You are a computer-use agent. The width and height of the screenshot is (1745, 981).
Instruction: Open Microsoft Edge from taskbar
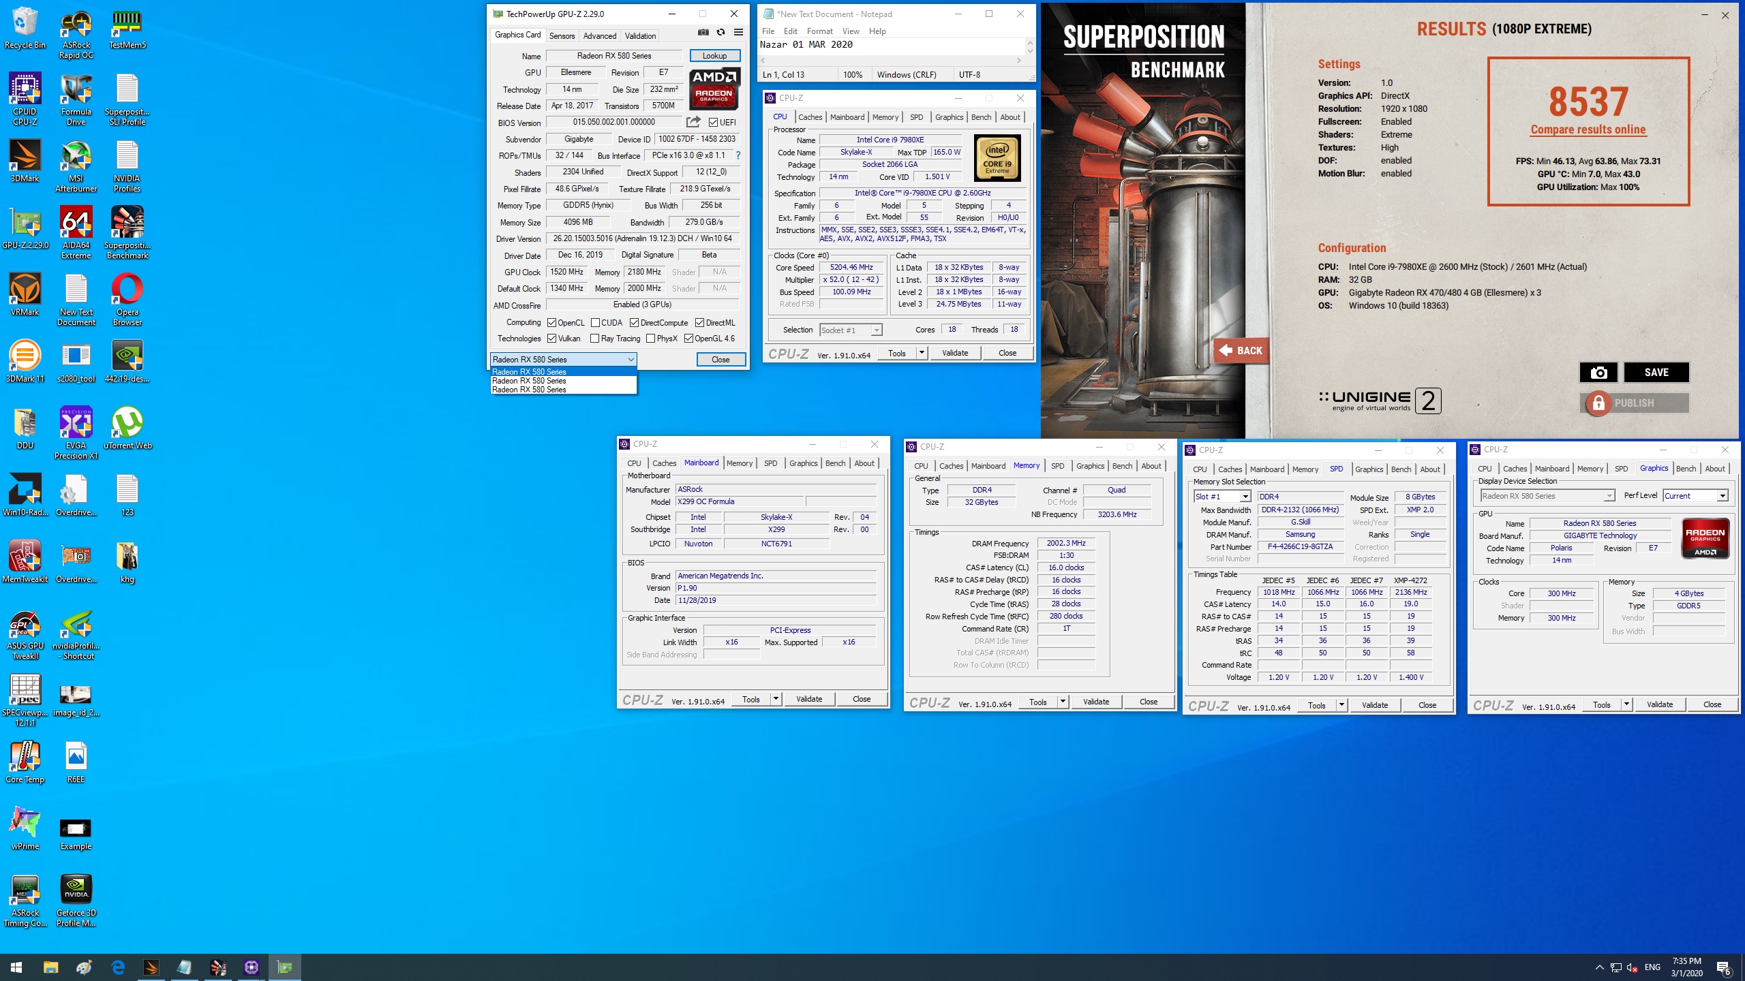coord(118,967)
